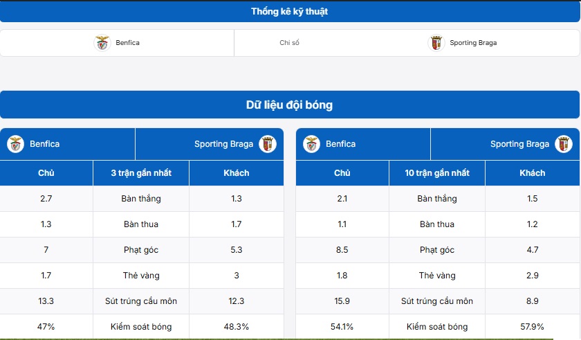
Task: Click the "Chỉ số" label
Action: [289, 43]
